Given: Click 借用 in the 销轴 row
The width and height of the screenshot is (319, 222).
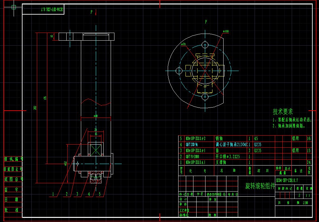Looking at the screenshot, I should coord(296,139).
